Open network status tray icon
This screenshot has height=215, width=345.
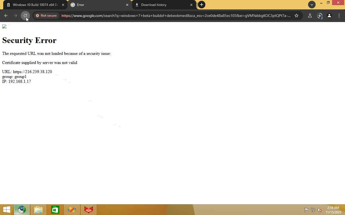point(313,210)
